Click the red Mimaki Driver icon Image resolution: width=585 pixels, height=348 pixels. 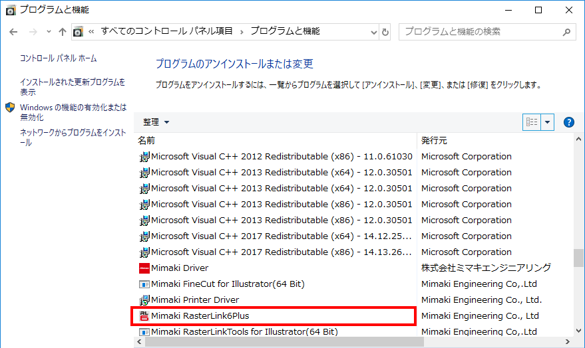144,268
